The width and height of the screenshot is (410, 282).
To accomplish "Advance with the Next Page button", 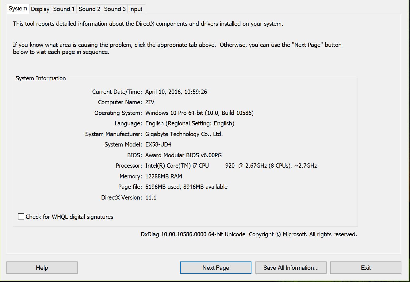I will 216,268.
